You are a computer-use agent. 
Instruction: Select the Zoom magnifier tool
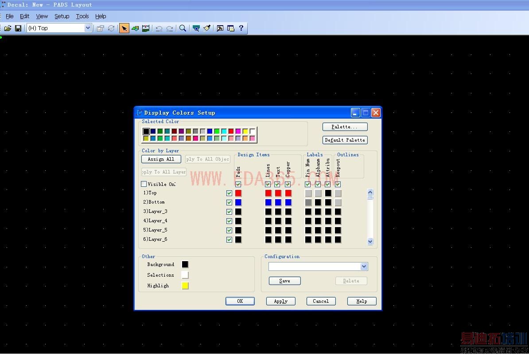[183, 28]
